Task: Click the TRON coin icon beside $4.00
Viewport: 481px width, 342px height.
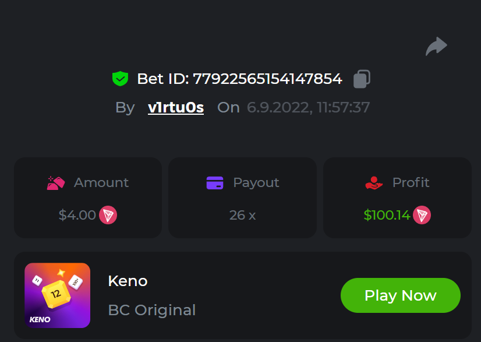Action: tap(108, 215)
